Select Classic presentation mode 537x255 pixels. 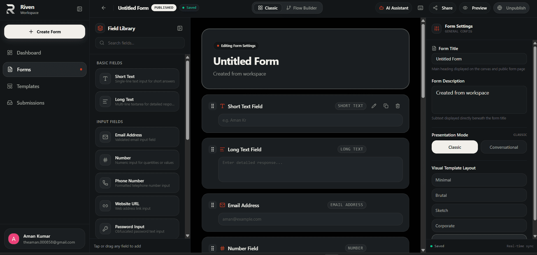tap(455, 147)
